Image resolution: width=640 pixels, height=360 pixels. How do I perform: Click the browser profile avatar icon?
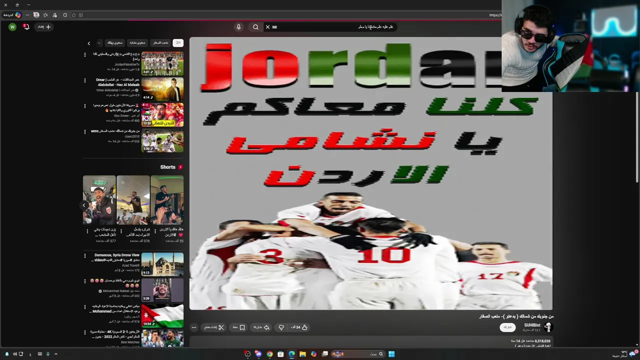(x=36, y=15)
